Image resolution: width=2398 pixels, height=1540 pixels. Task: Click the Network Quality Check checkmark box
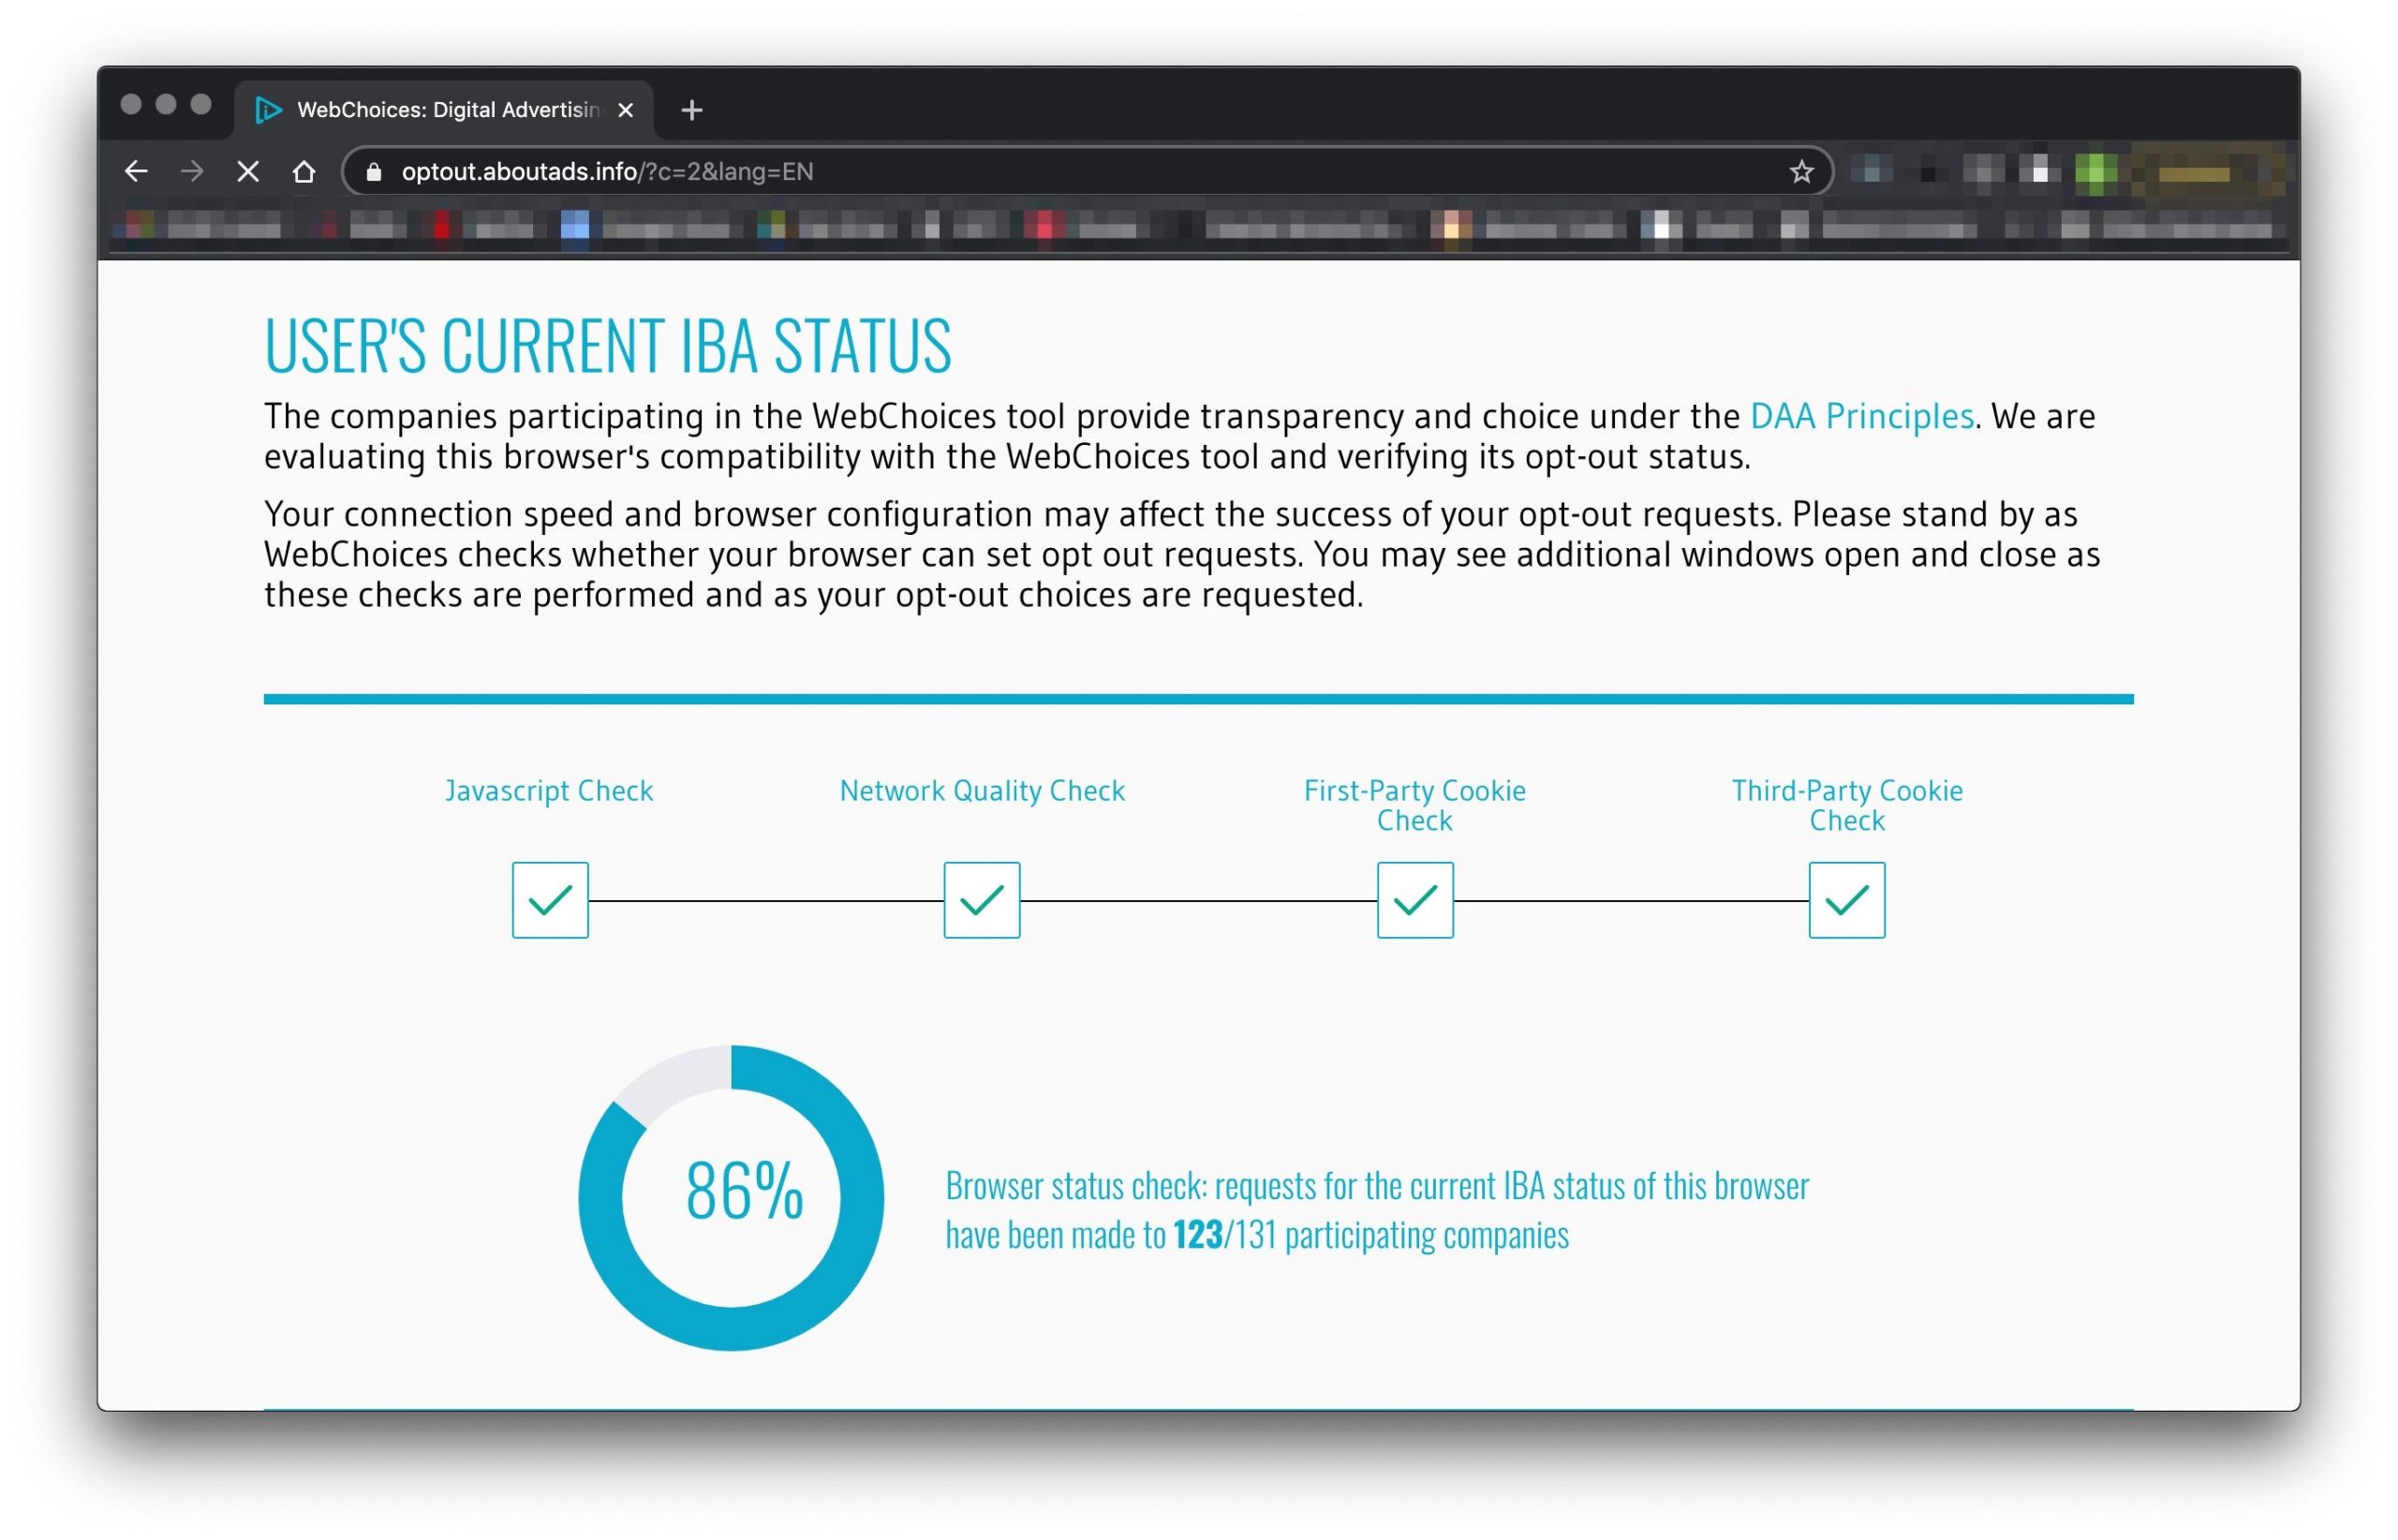[x=982, y=900]
